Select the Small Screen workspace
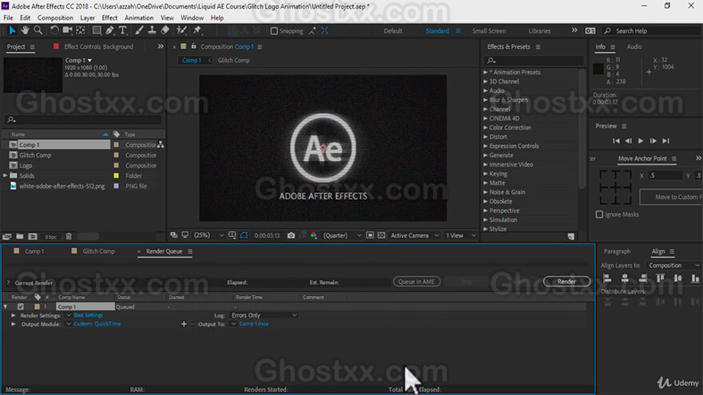The image size is (703, 395). [x=489, y=31]
